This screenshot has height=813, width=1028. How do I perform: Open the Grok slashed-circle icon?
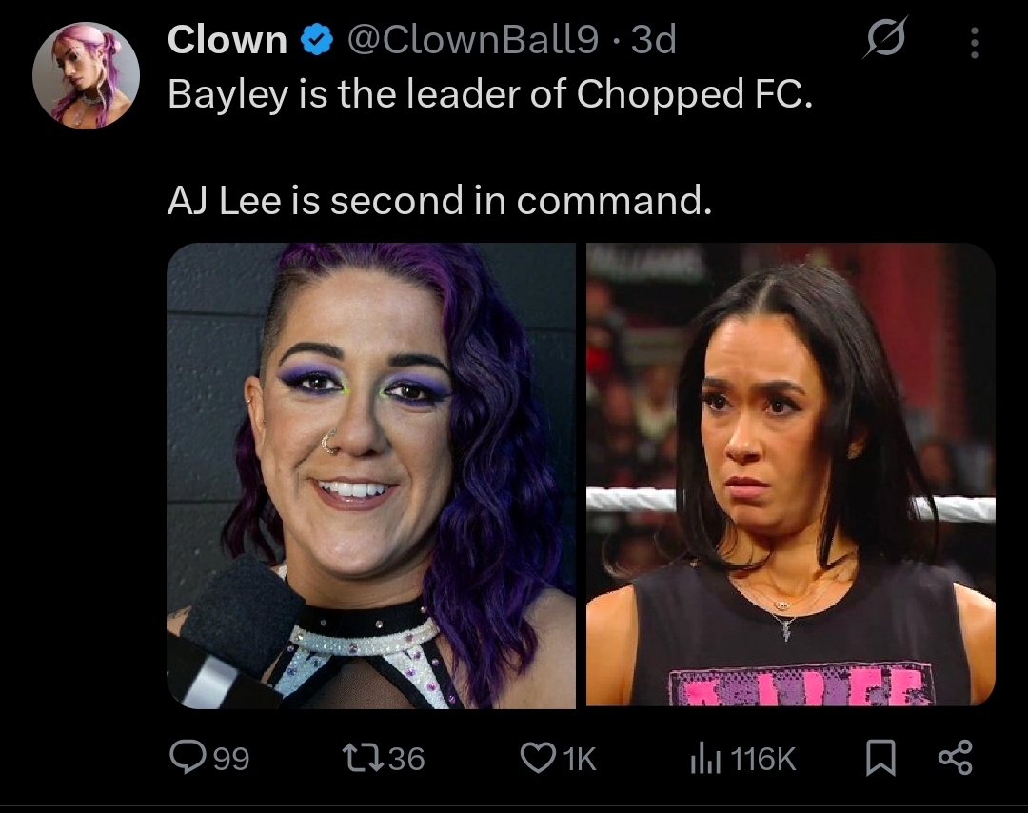pyautogui.click(x=886, y=38)
